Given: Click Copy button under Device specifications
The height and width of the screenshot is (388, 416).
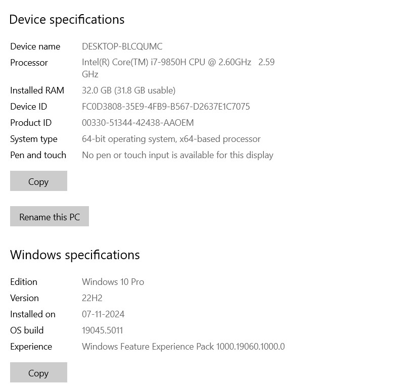Looking at the screenshot, I should tap(38, 181).
